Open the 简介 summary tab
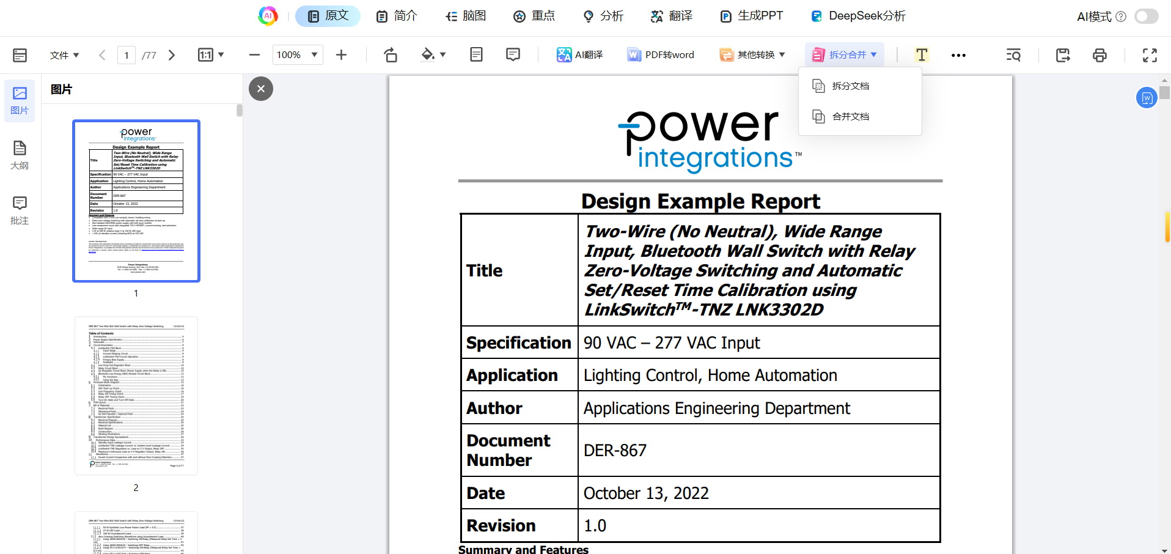Image resolution: width=1171 pixels, height=554 pixels. click(x=397, y=16)
